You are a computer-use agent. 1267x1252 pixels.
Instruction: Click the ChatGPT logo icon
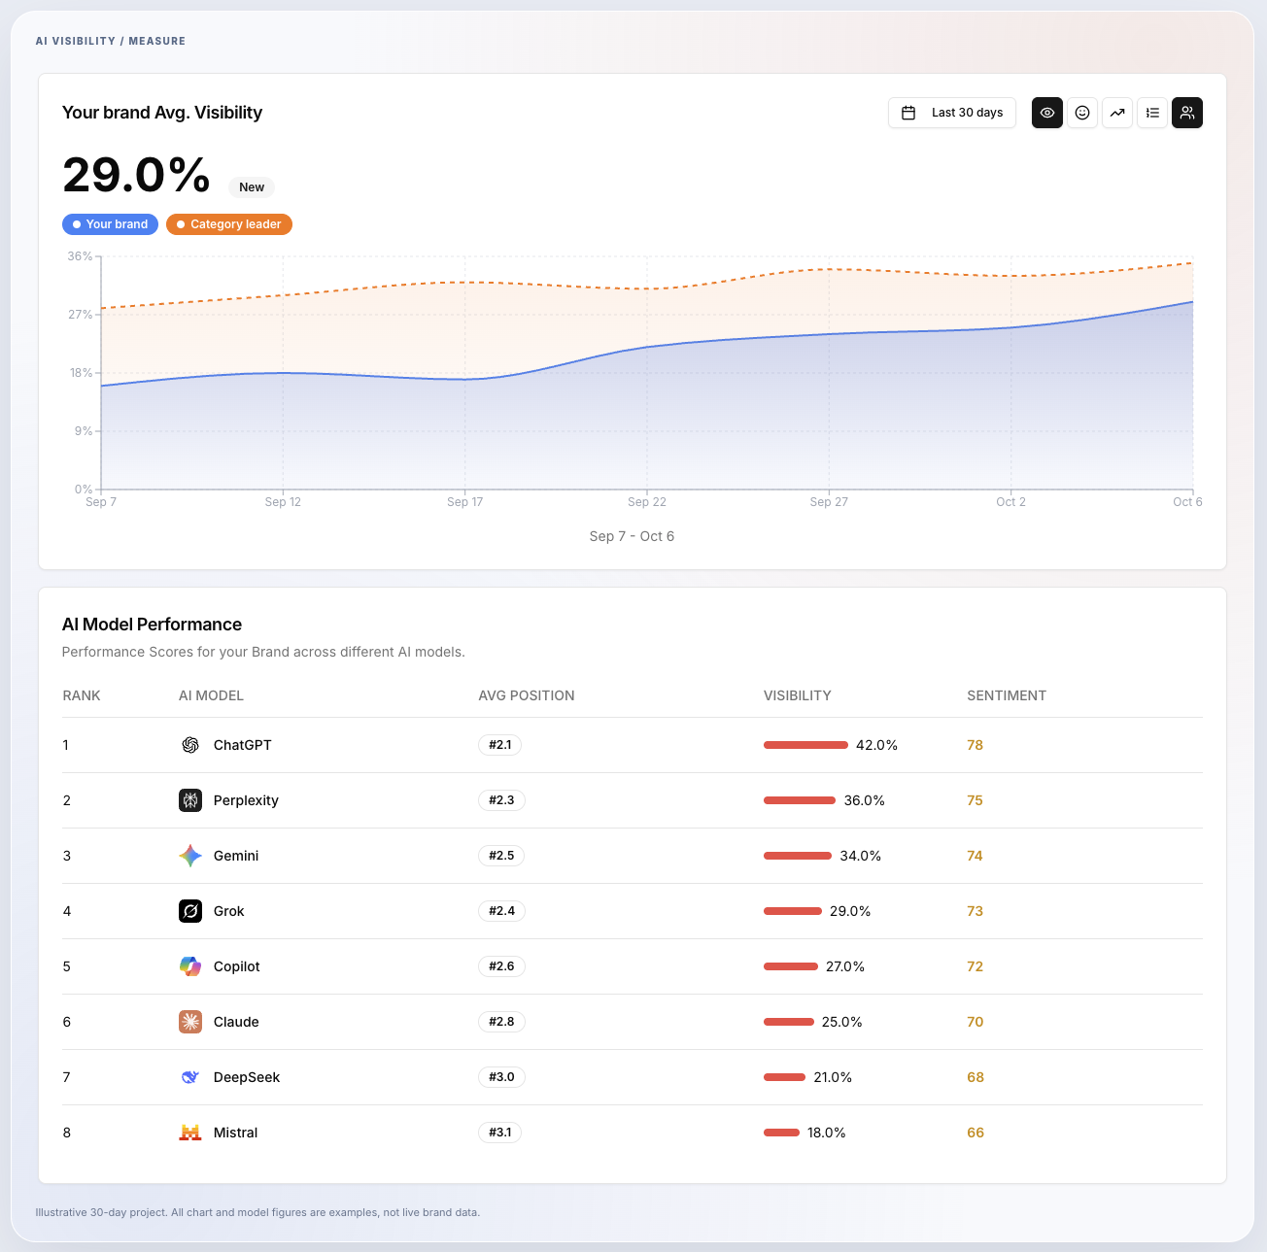point(190,745)
